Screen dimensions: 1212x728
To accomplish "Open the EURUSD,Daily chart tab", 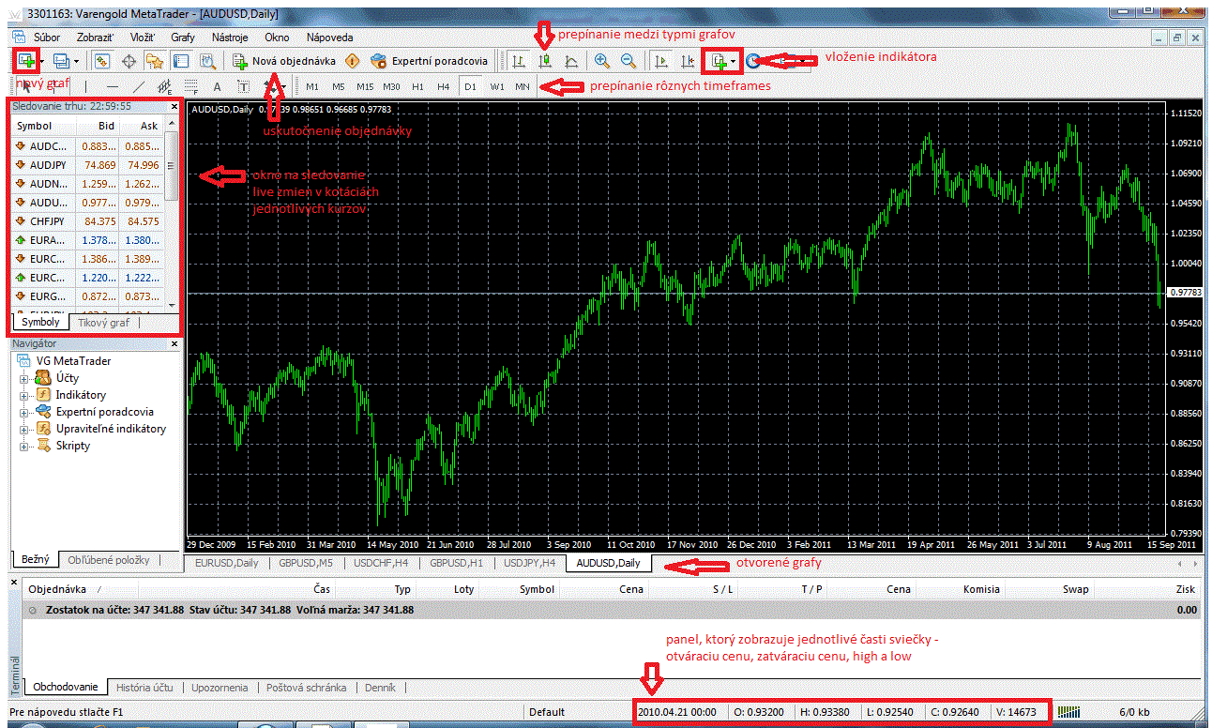I will pos(225,563).
